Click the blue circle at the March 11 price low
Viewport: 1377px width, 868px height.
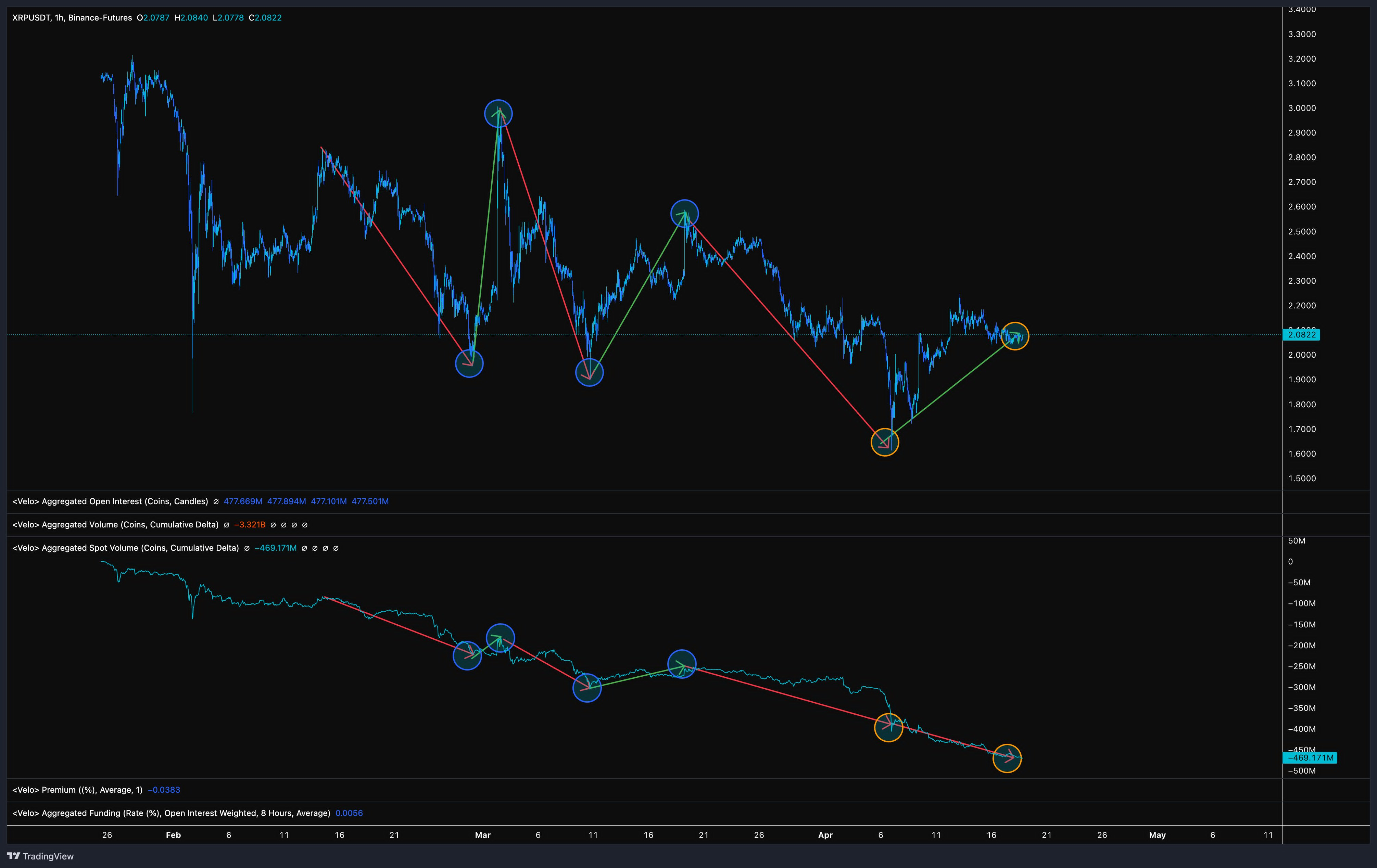589,372
